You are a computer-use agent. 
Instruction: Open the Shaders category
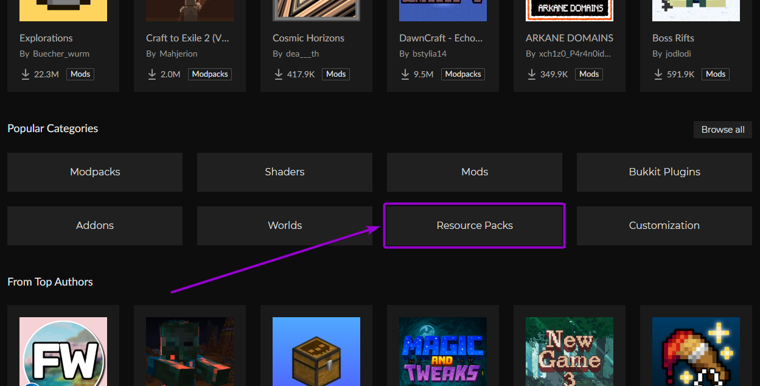(284, 172)
